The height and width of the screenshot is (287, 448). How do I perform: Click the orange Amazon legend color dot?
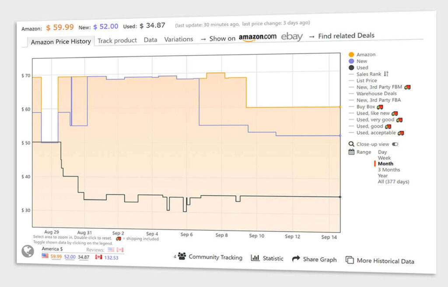351,54
